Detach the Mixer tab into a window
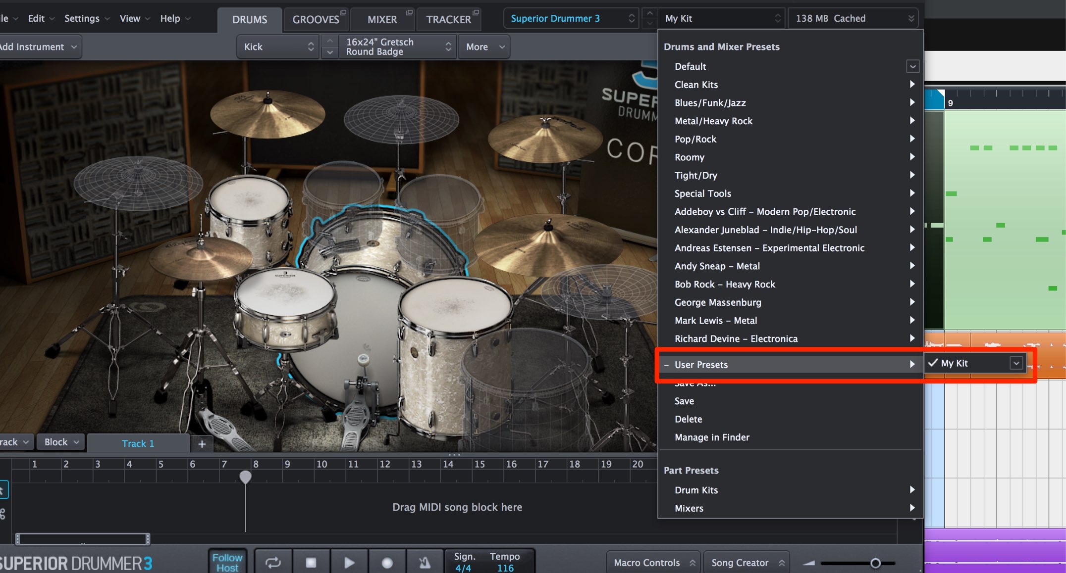The width and height of the screenshot is (1066, 573). pos(409,12)
